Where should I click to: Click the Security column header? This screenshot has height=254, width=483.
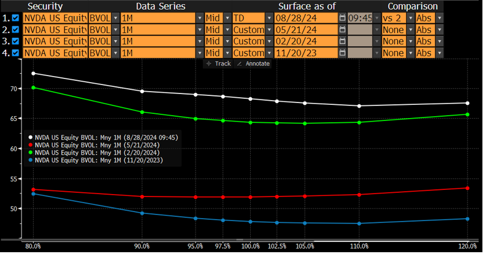click(45, 6)
